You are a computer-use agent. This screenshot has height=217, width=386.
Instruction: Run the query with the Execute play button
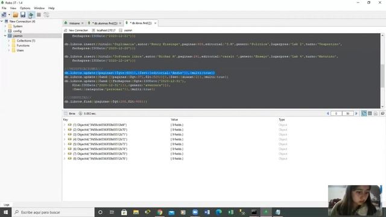(x=31, y=15)
